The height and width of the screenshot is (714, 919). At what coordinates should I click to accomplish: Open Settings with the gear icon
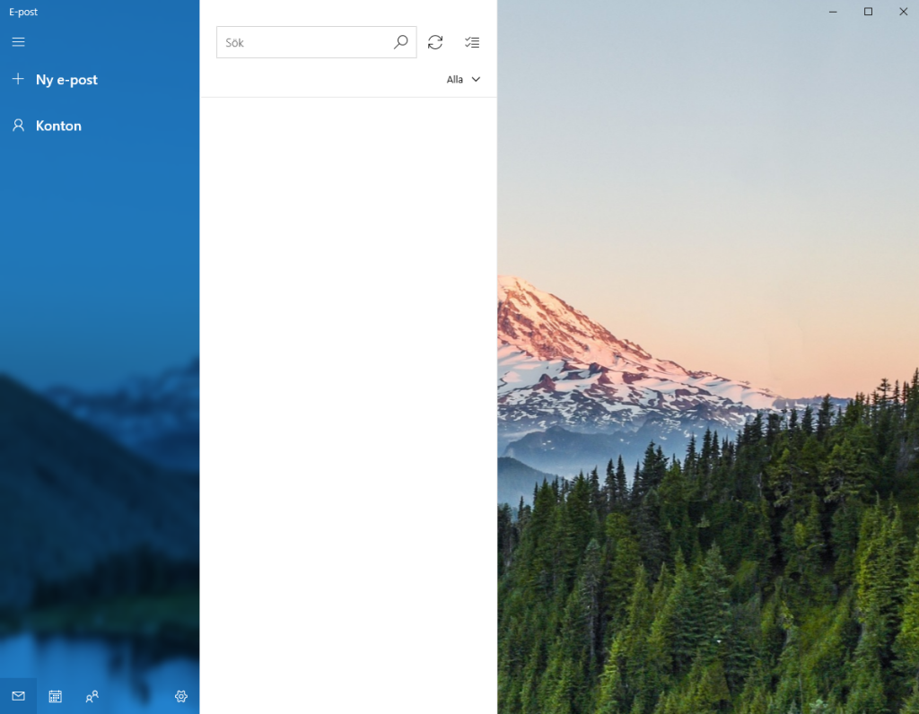point(181,696)
